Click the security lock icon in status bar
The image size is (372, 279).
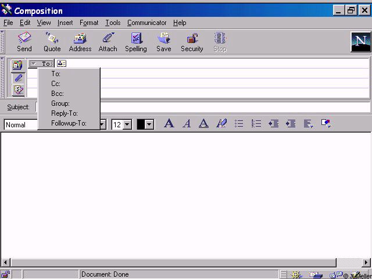5,274
